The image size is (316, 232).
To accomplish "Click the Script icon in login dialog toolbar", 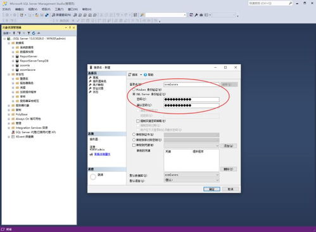I will (130, 75).
